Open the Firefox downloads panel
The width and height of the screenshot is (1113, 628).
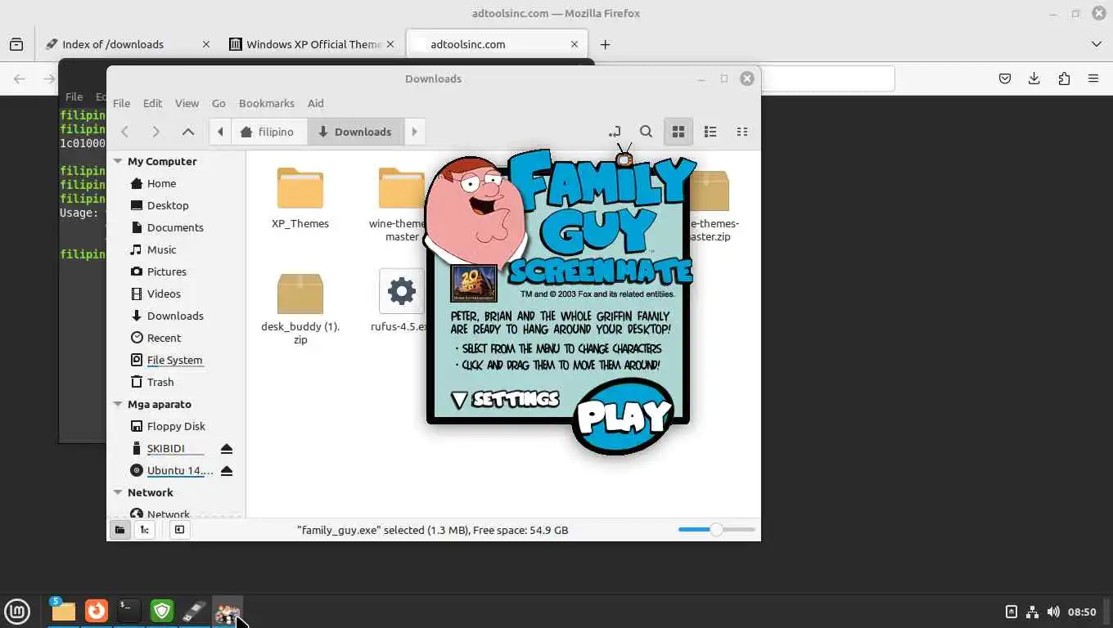(1034, 78)
